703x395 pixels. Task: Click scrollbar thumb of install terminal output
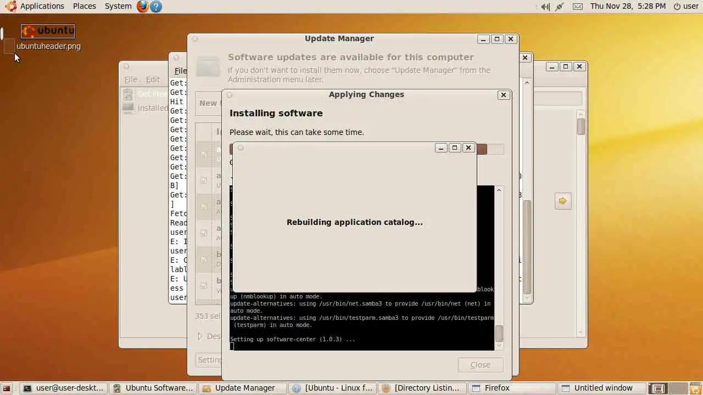(x=499, y=334)
